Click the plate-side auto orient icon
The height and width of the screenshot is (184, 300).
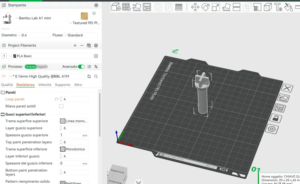click(x=283, y=98)
